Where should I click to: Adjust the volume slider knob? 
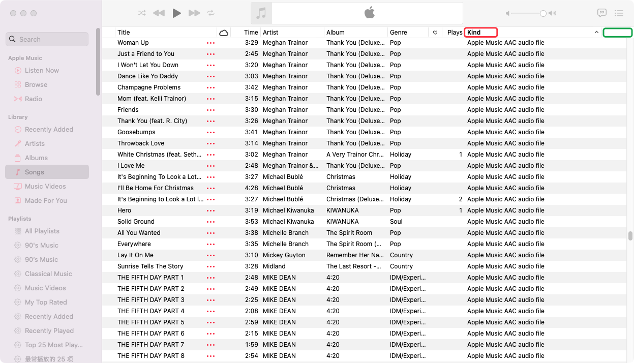[543, 13]
